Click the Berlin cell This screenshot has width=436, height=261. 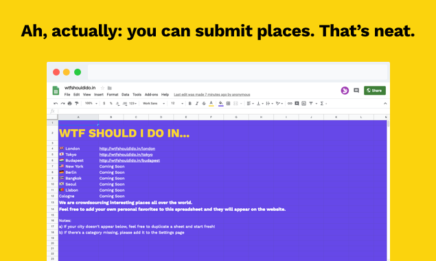click(78, 172)
